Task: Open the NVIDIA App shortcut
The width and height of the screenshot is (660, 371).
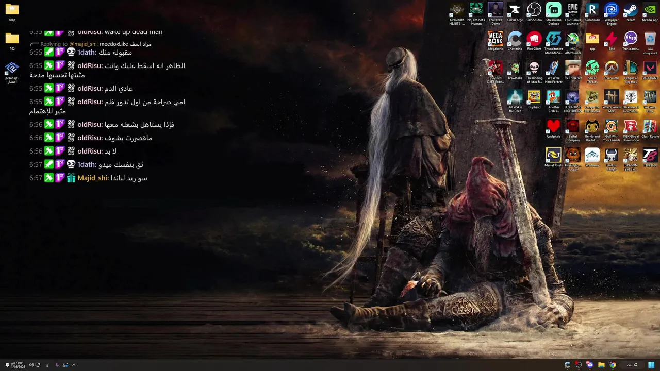Action: (x=650, y=12)
